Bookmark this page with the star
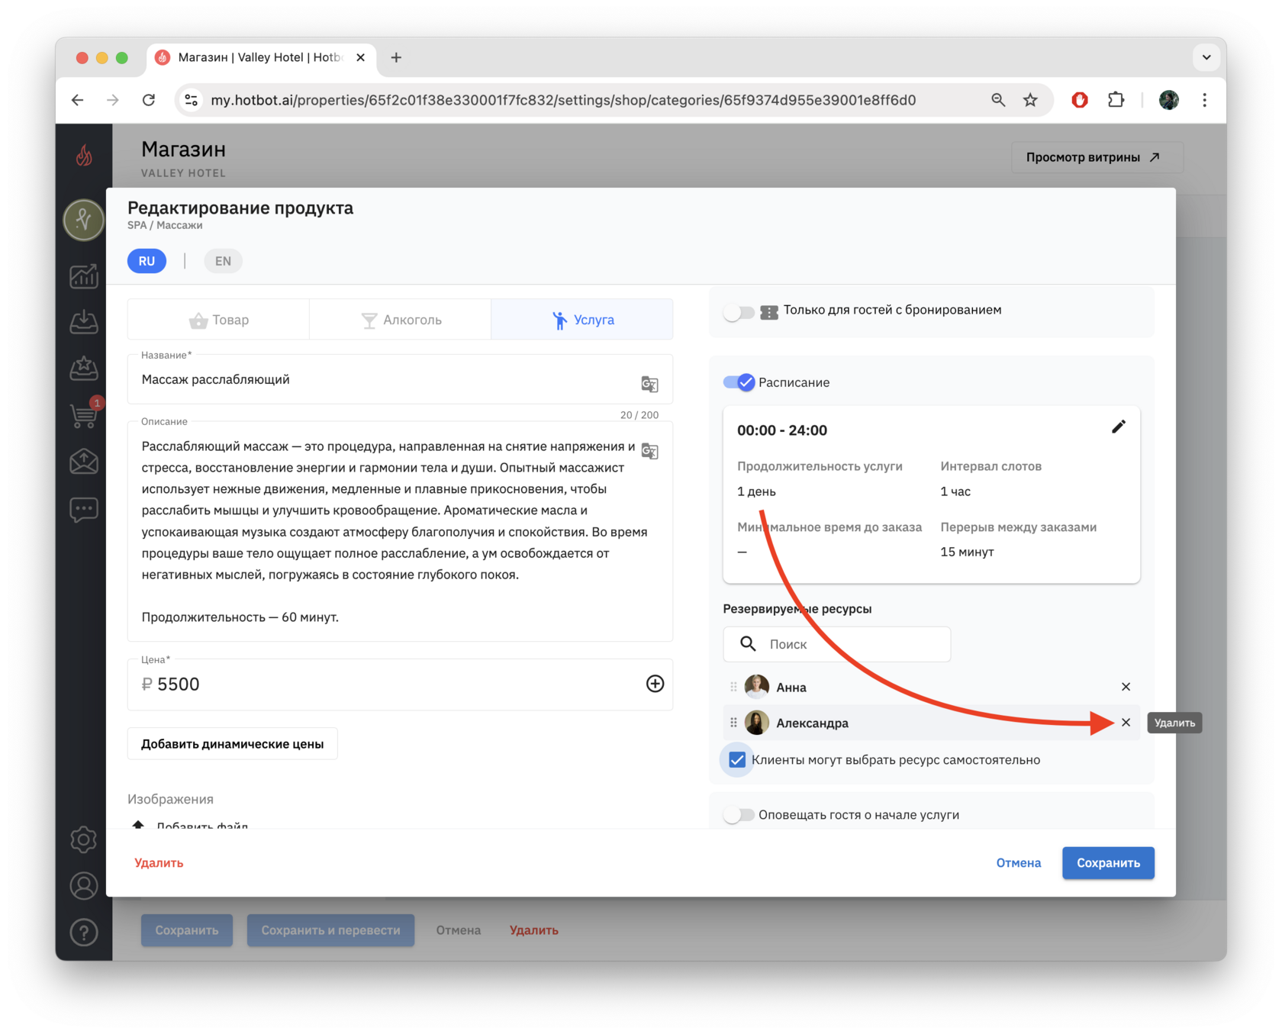The width and height of the screenshot is (1282, 1034). click(x=1030, y=100)
